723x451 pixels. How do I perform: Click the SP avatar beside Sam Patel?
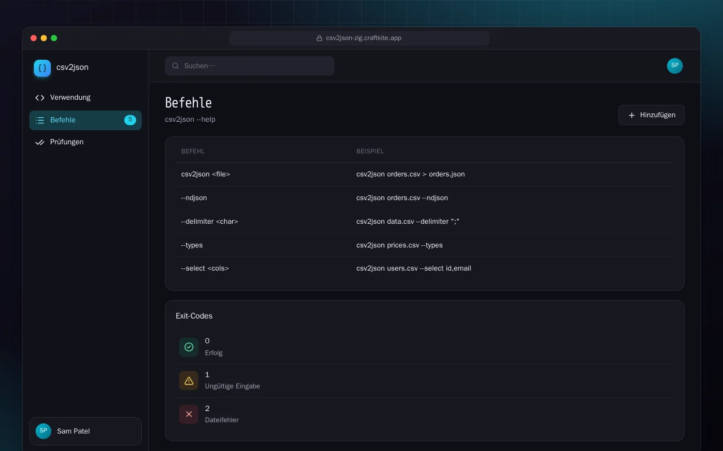pos(43,431)
